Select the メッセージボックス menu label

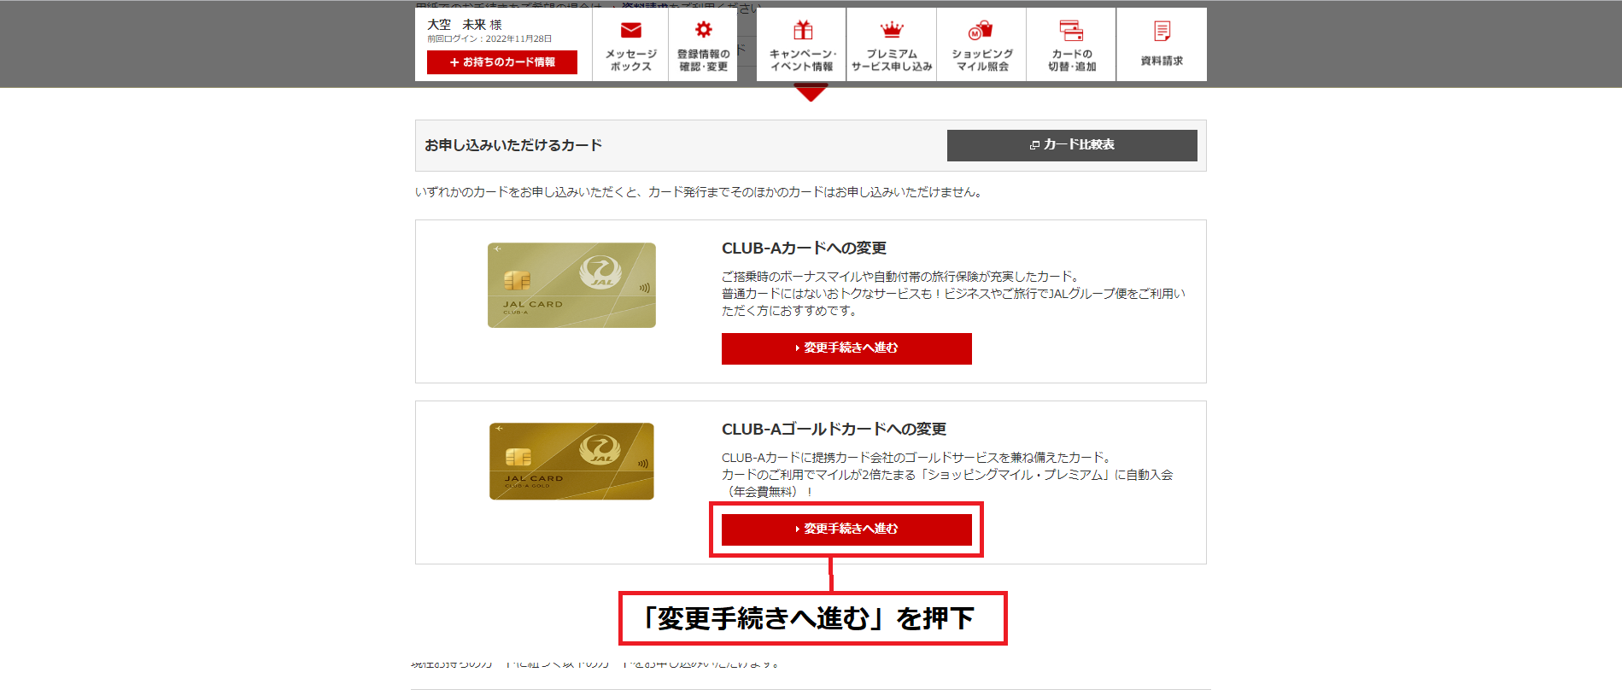point(630,60)
